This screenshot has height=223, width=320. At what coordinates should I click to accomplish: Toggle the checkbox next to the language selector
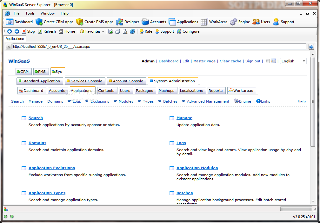click(x=268, y=61)
